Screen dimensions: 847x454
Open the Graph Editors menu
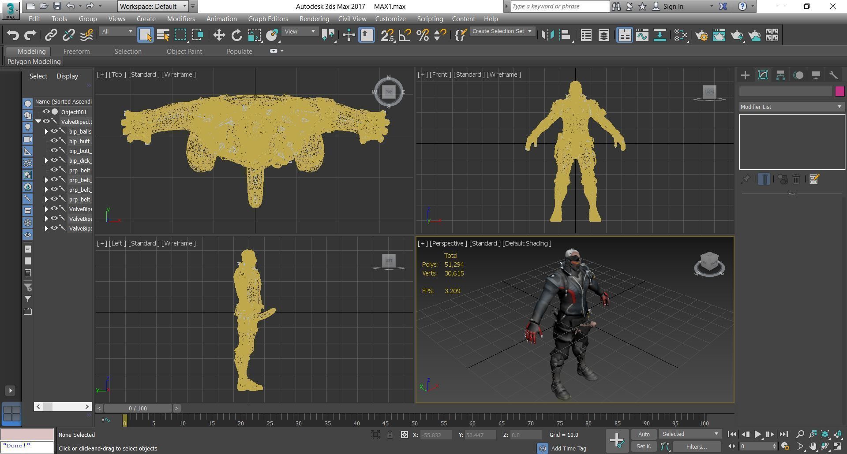pos(268,19)
